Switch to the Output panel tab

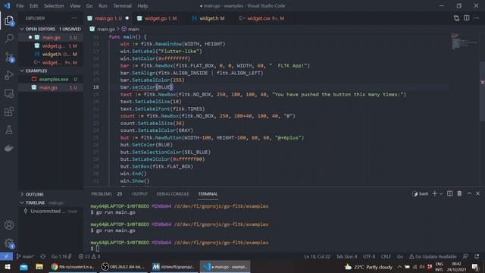[x=139, y=194]
